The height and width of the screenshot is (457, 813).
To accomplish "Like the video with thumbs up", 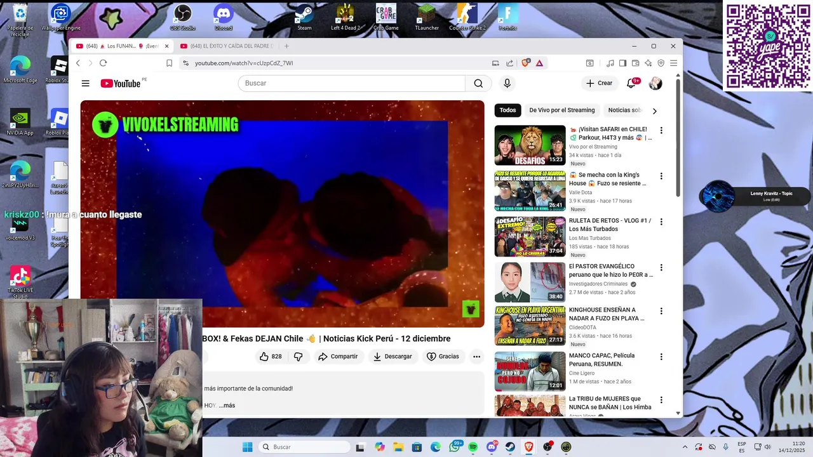I will pos(270,357).
